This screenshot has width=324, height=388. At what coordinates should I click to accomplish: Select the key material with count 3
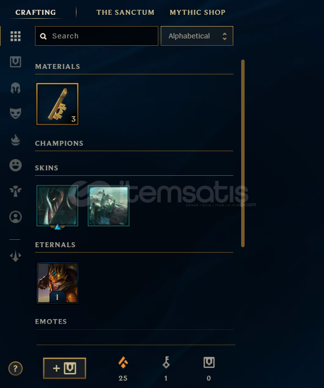(57, 104)
